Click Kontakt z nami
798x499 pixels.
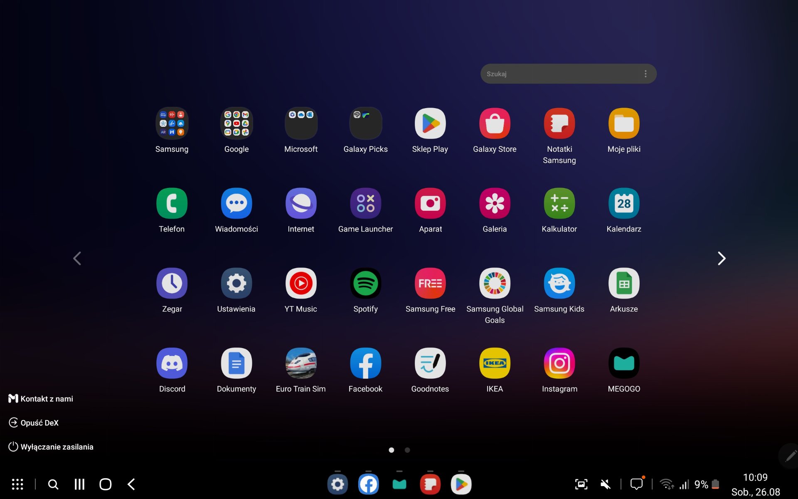click(41, 398)
